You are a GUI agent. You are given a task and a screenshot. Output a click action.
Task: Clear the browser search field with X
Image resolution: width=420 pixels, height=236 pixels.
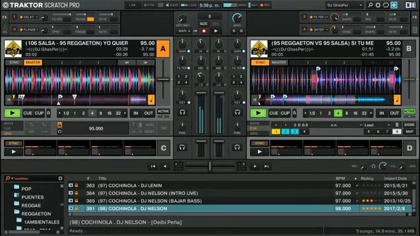60,178
